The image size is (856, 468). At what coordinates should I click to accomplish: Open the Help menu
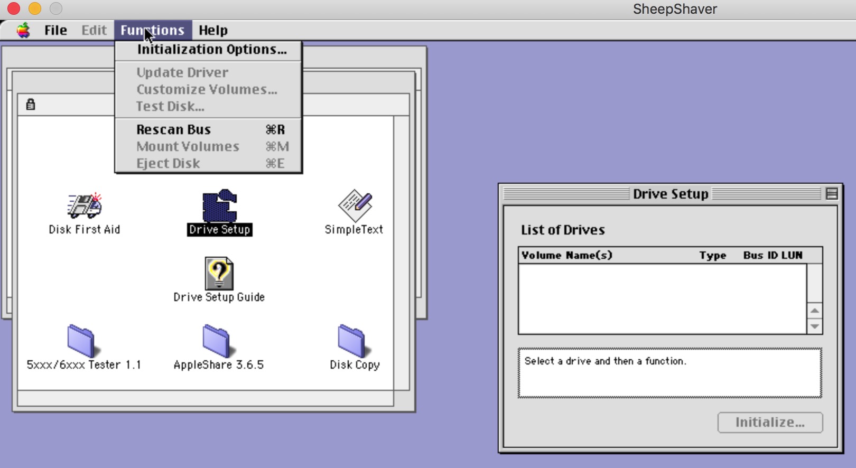[213, 31]
